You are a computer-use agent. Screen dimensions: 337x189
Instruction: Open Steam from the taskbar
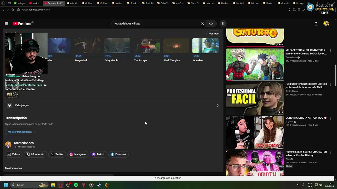click(99, 185)
